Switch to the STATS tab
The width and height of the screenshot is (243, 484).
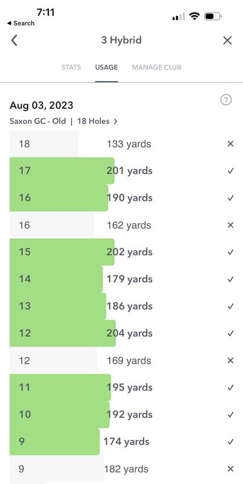coord(71,67)
